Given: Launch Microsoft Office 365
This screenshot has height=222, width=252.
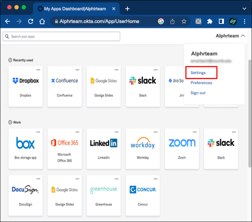Looking at the screenshot, I should pos(65,149).
